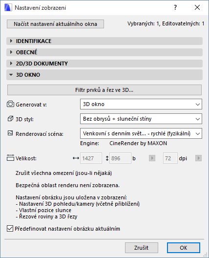Click the vertical height arrow icon
This screenshot has width=209, height=258.
click(107, 158)
